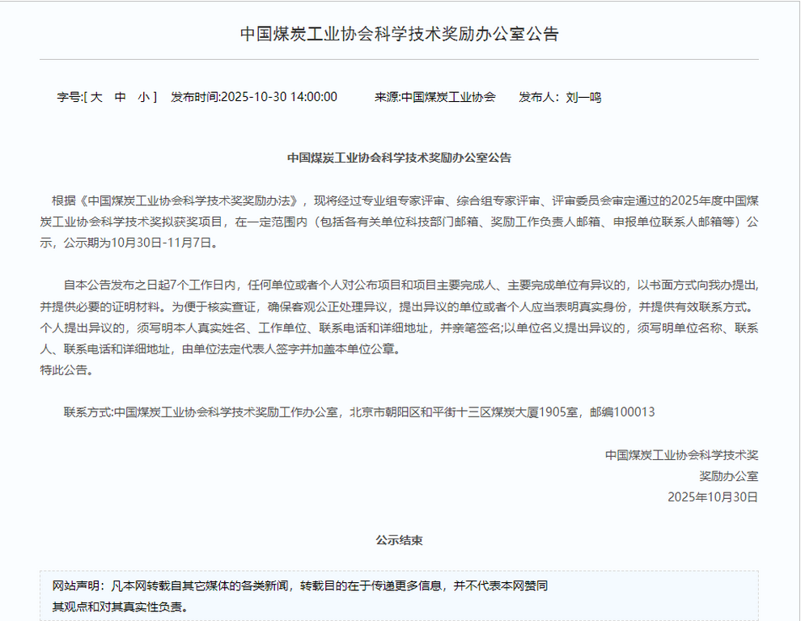This screenshot has width=801, height=621.
Task: Click the paragraph beginning 自本公告发布之日起
Action: pos(399,285)
